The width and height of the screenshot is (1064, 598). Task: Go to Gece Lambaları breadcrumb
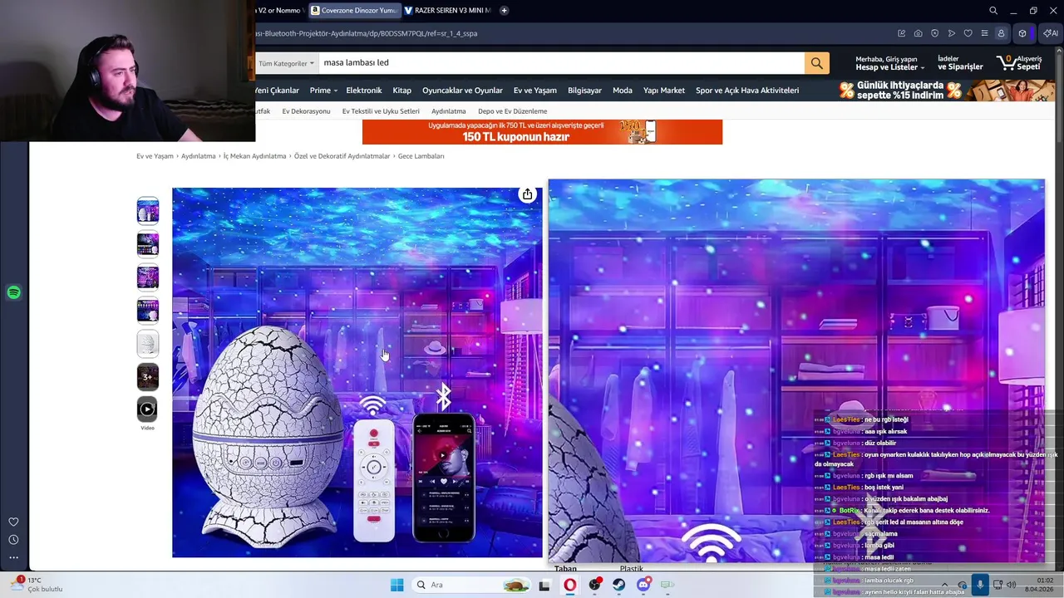pyautogui.click(x=421, y=156)
